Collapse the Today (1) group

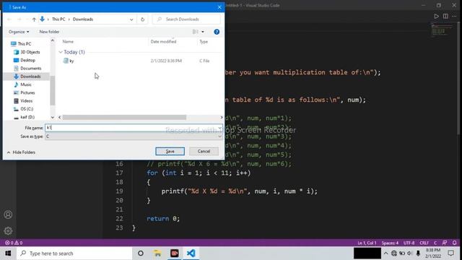tap(61, 52)
